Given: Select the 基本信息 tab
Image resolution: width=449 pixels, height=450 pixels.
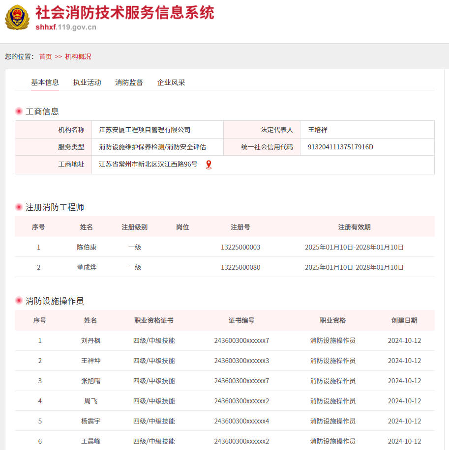Looking at the screenshot, I should 45,83.
